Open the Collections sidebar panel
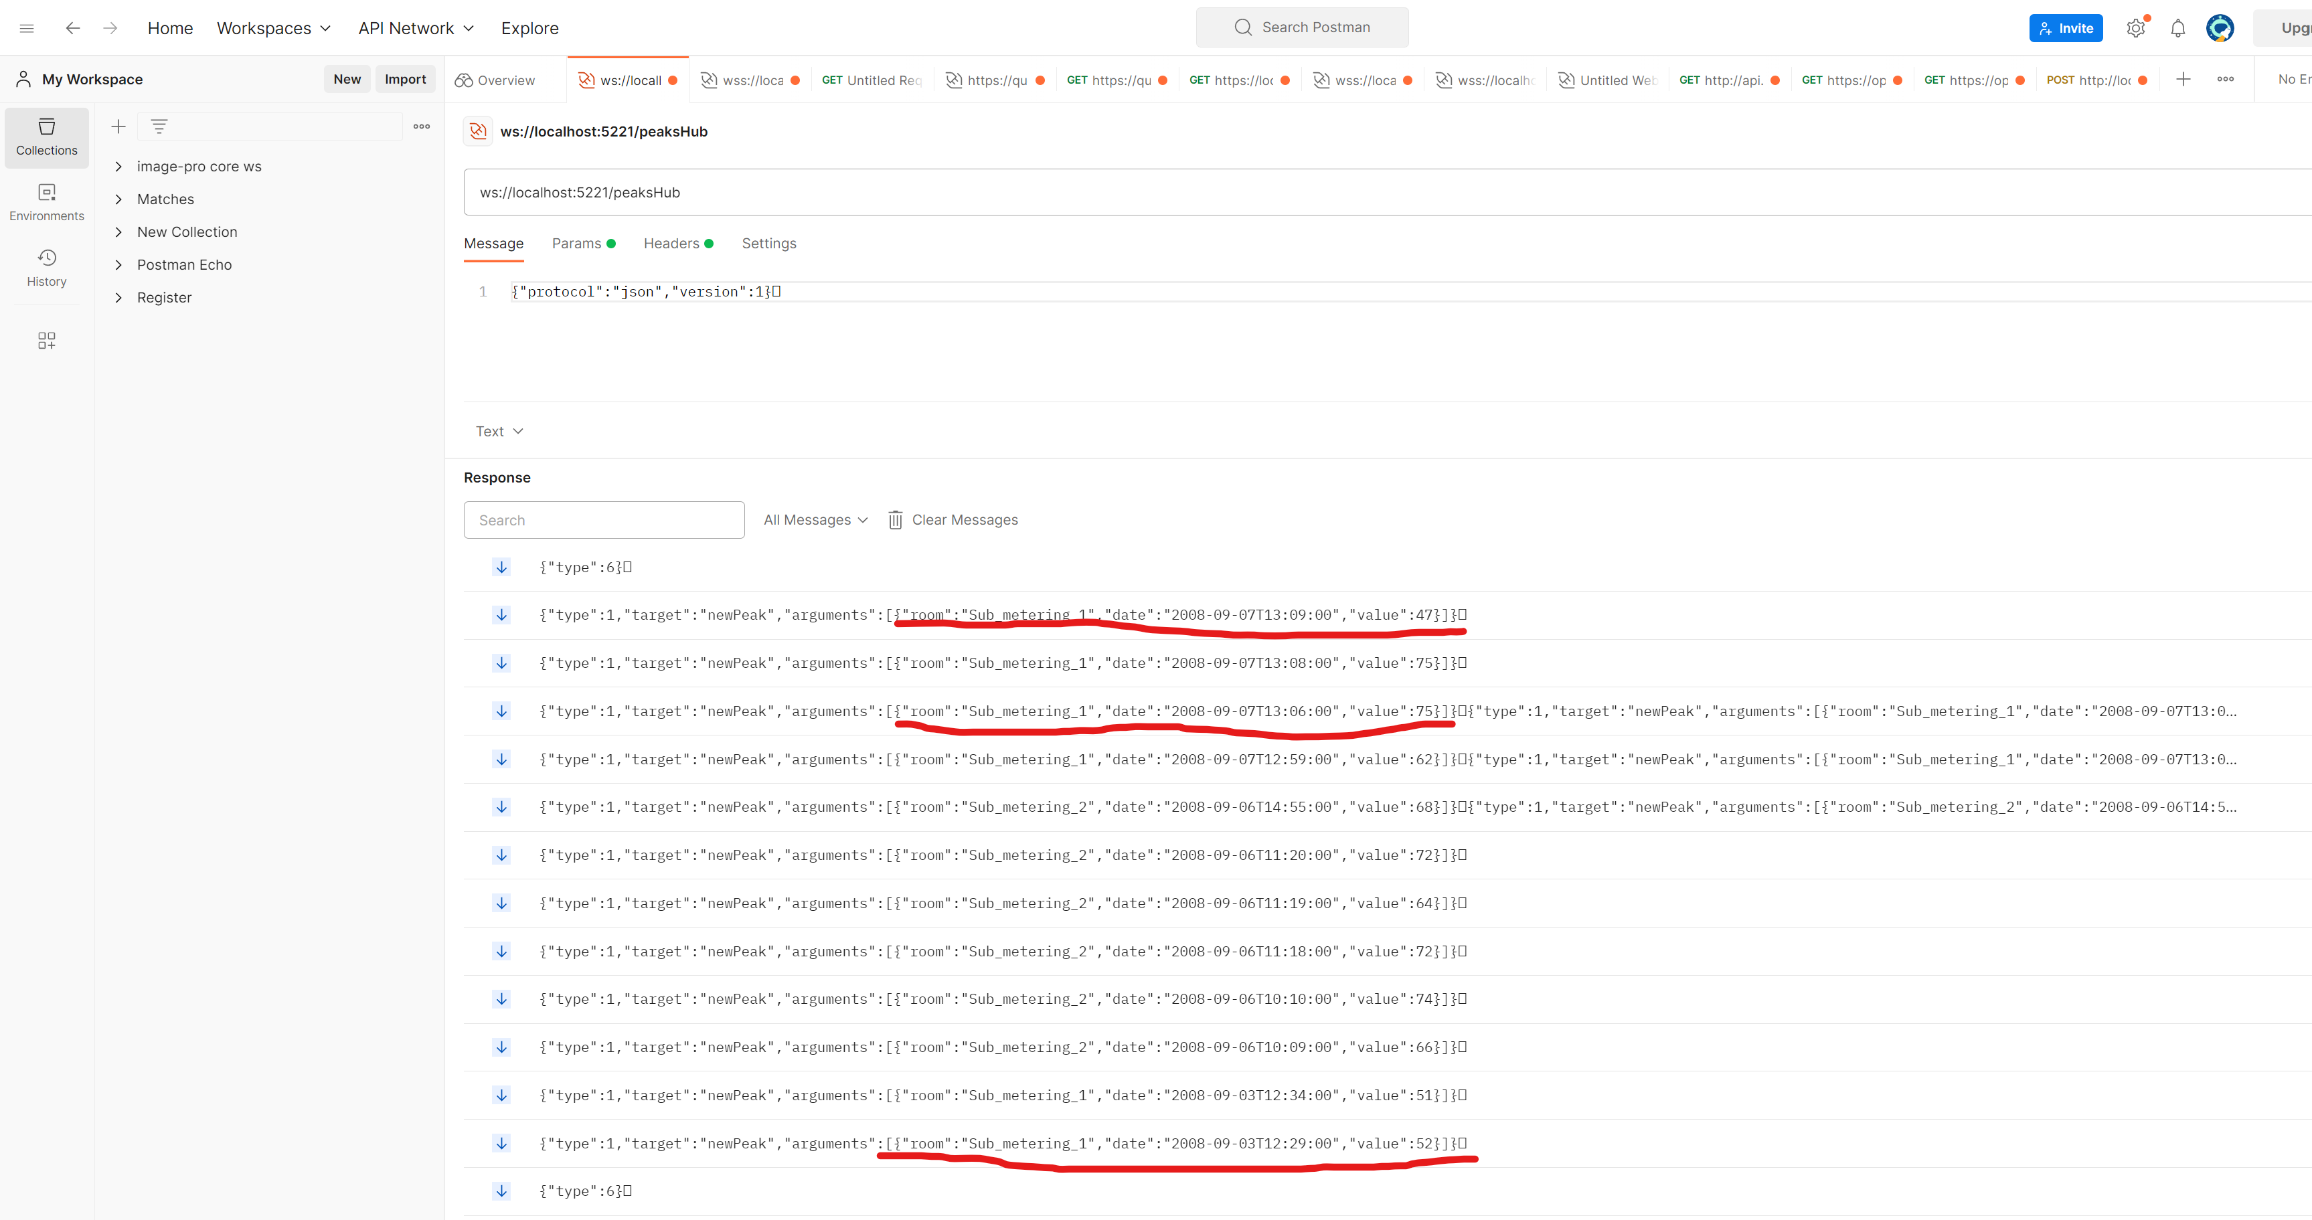Image resolution: width=2312 pixels, height=1220 pixels. coord(46,137)
